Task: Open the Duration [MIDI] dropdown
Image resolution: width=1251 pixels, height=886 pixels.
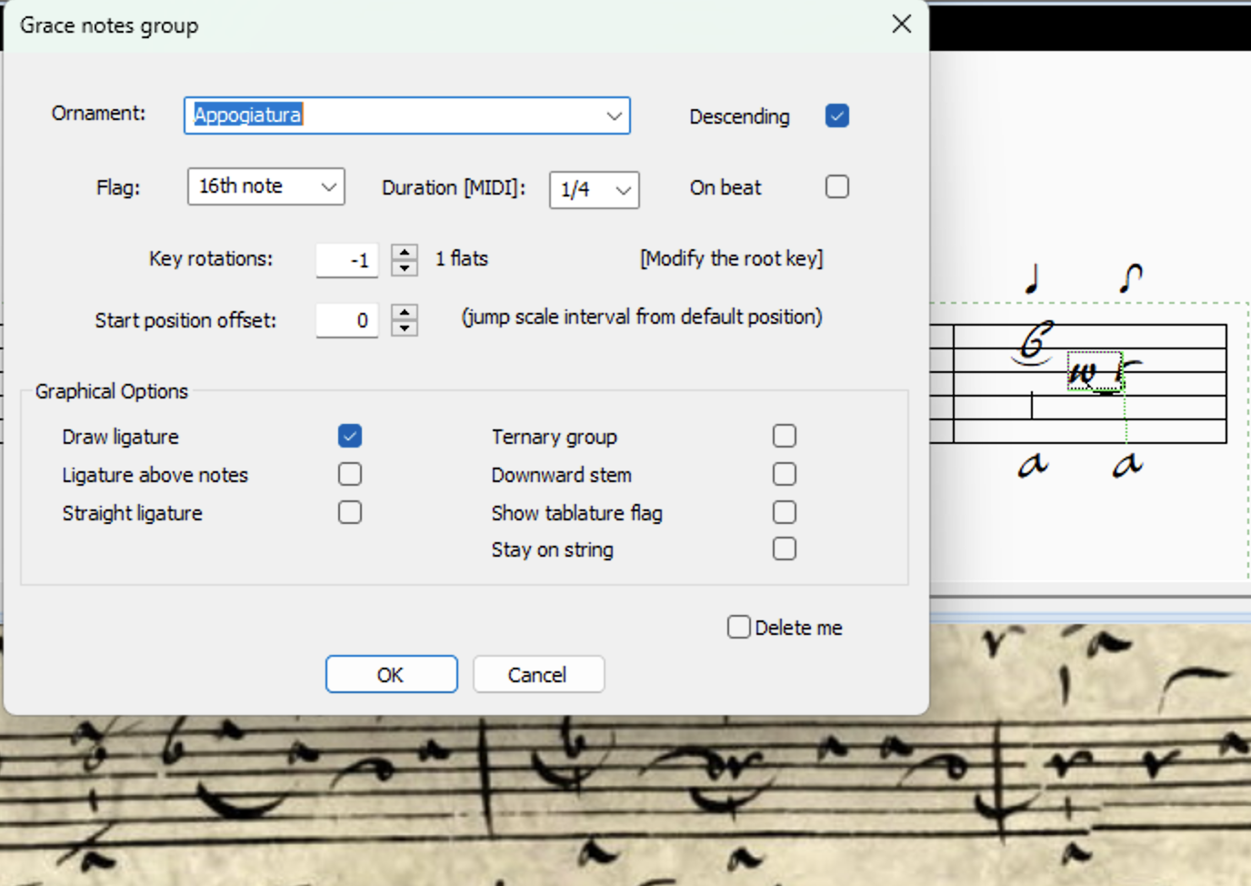Action: point(623,191)
